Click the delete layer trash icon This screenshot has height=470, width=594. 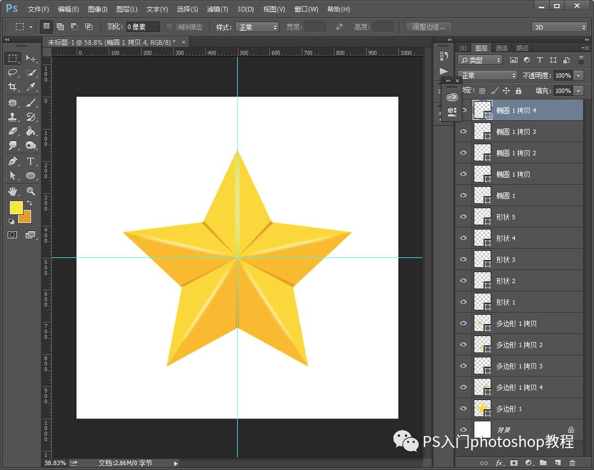tap(572, 462)
